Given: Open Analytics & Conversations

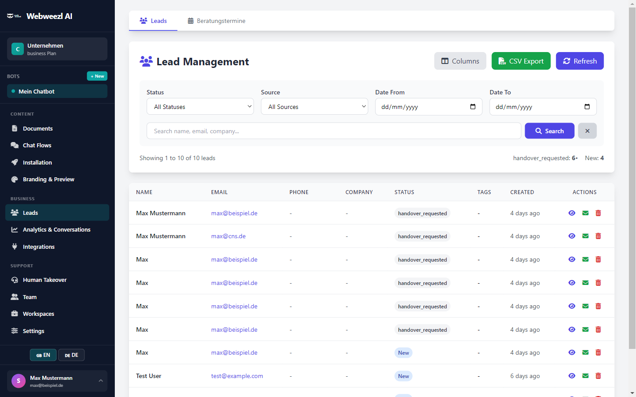Looking at the screenshot, I should point(57,229).
